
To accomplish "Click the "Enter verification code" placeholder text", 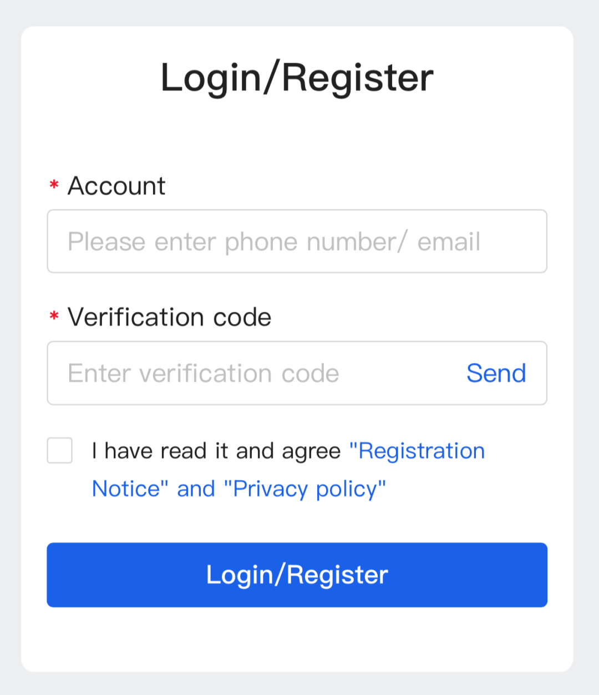I will (203, 374).
